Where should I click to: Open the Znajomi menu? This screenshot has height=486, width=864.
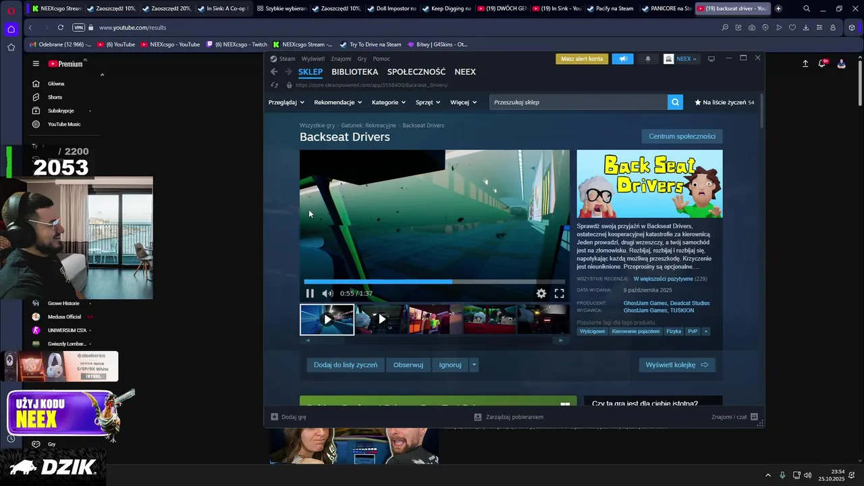(341, 59)
